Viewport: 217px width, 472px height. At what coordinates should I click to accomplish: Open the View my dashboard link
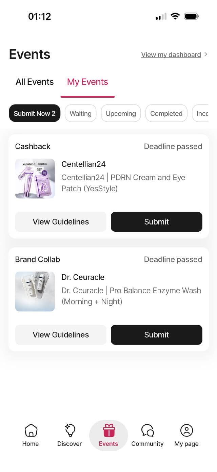[x=171, y=55]
